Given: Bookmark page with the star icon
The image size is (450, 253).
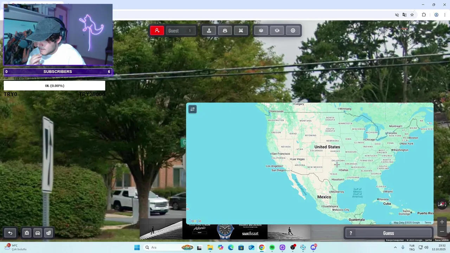Looking at the screenshot, I should 412,15.
